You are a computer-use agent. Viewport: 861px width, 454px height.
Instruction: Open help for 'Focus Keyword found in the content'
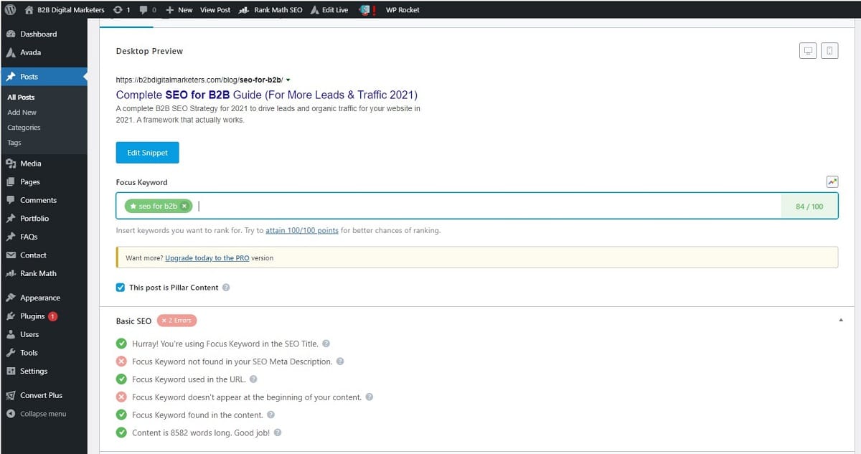270,415
